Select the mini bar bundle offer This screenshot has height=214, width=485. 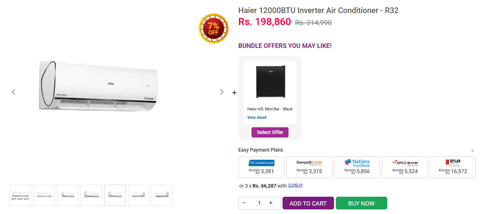click(270, 132)
